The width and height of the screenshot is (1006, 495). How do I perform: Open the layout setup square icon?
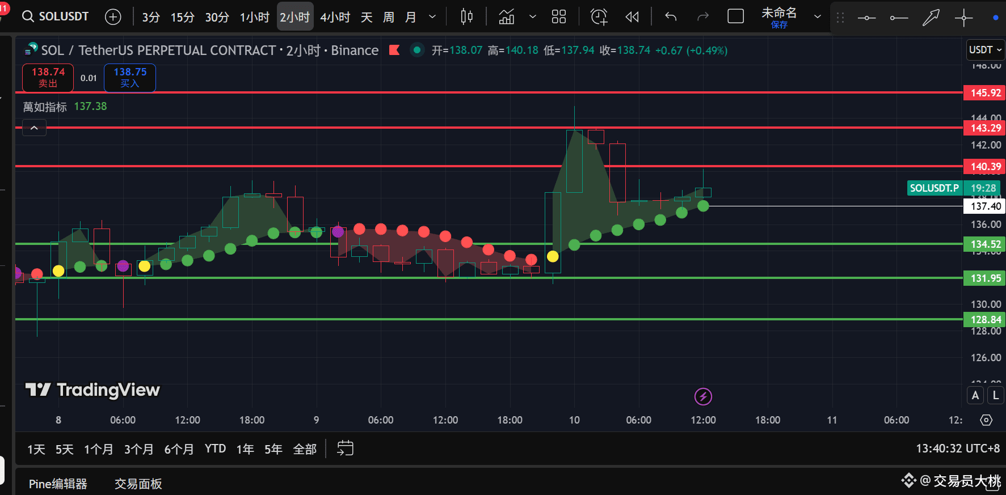click(x=735, y=16)
